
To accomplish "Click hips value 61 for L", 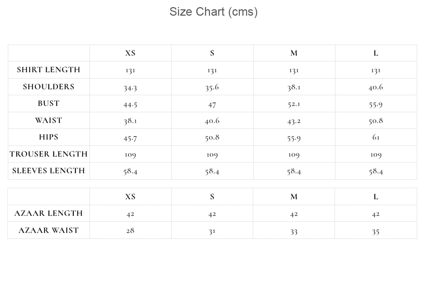I will (x=376, y=138).
